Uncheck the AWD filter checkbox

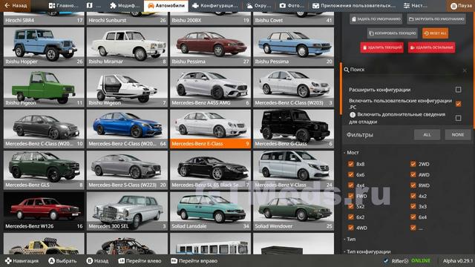click(413, 175)
